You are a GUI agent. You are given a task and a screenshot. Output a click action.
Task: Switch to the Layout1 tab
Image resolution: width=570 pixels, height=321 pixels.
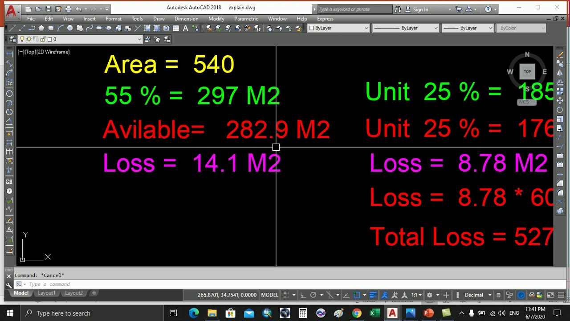coord(46,293)
